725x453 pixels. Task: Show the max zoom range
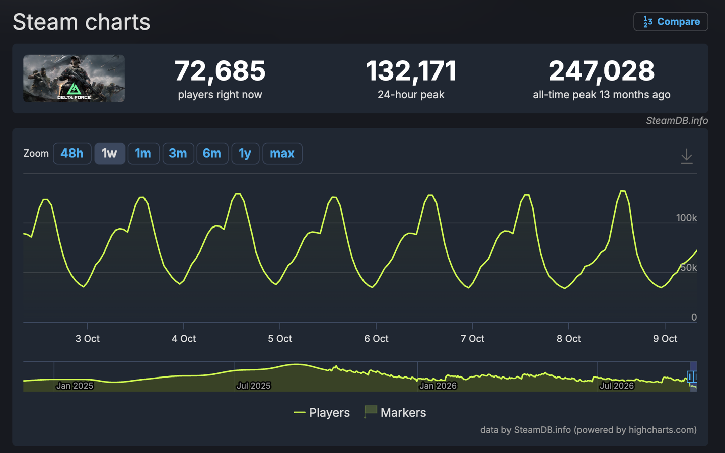pos(282,154)
